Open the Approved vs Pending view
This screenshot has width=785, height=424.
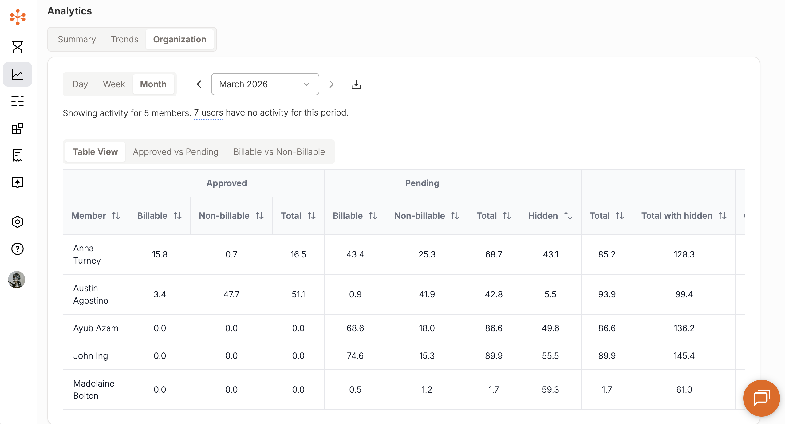[x=176, y=152]
